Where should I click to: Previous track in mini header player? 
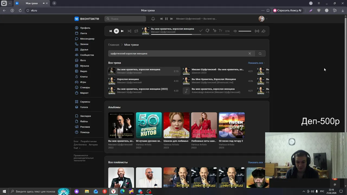click(x=161, y=19)
